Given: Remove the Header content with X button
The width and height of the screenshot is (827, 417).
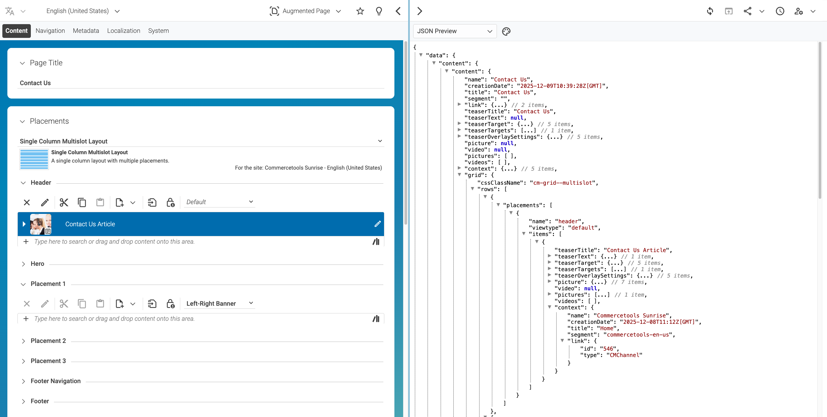Looking at the screenshot, I should click(x=27, y=202).
